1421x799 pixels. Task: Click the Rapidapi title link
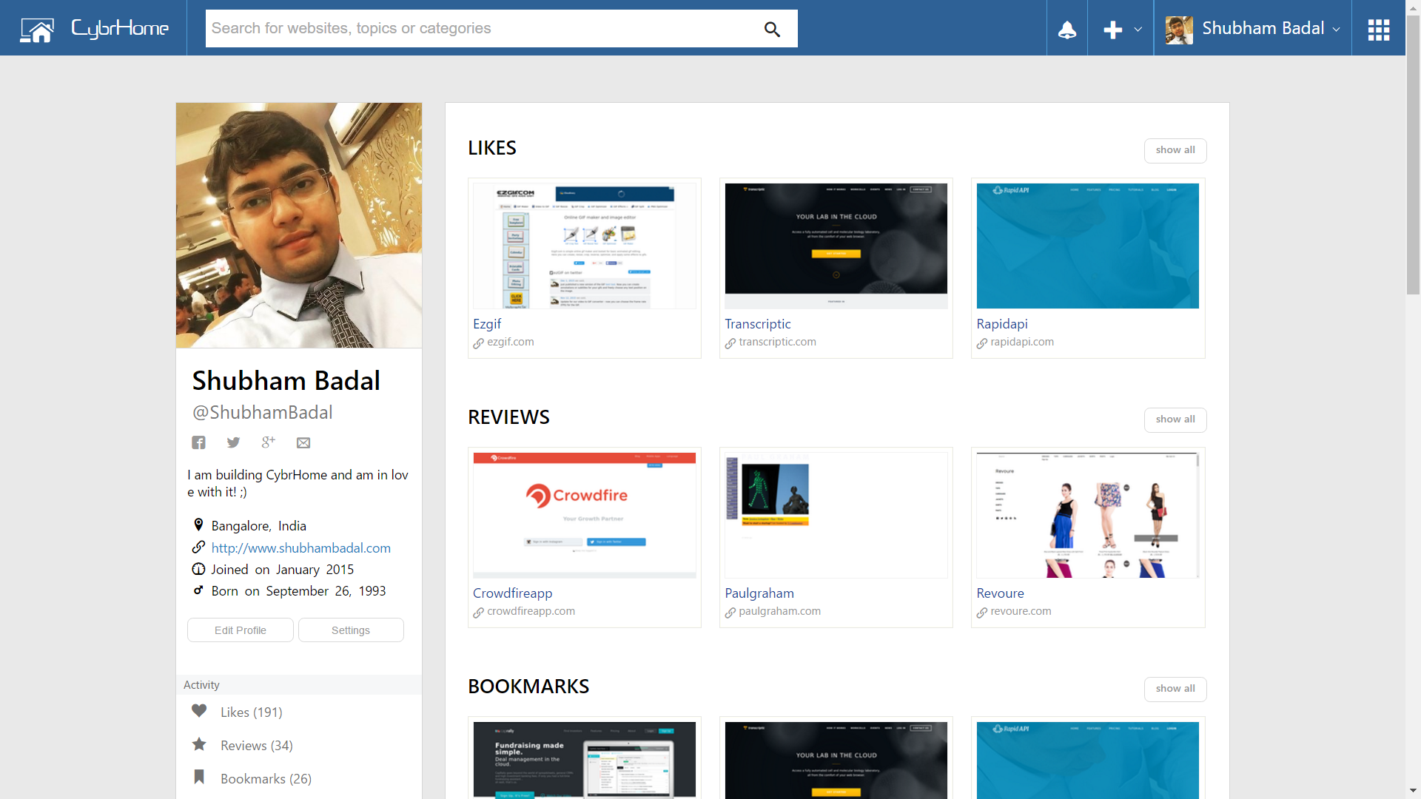(x=1002, y=324)
